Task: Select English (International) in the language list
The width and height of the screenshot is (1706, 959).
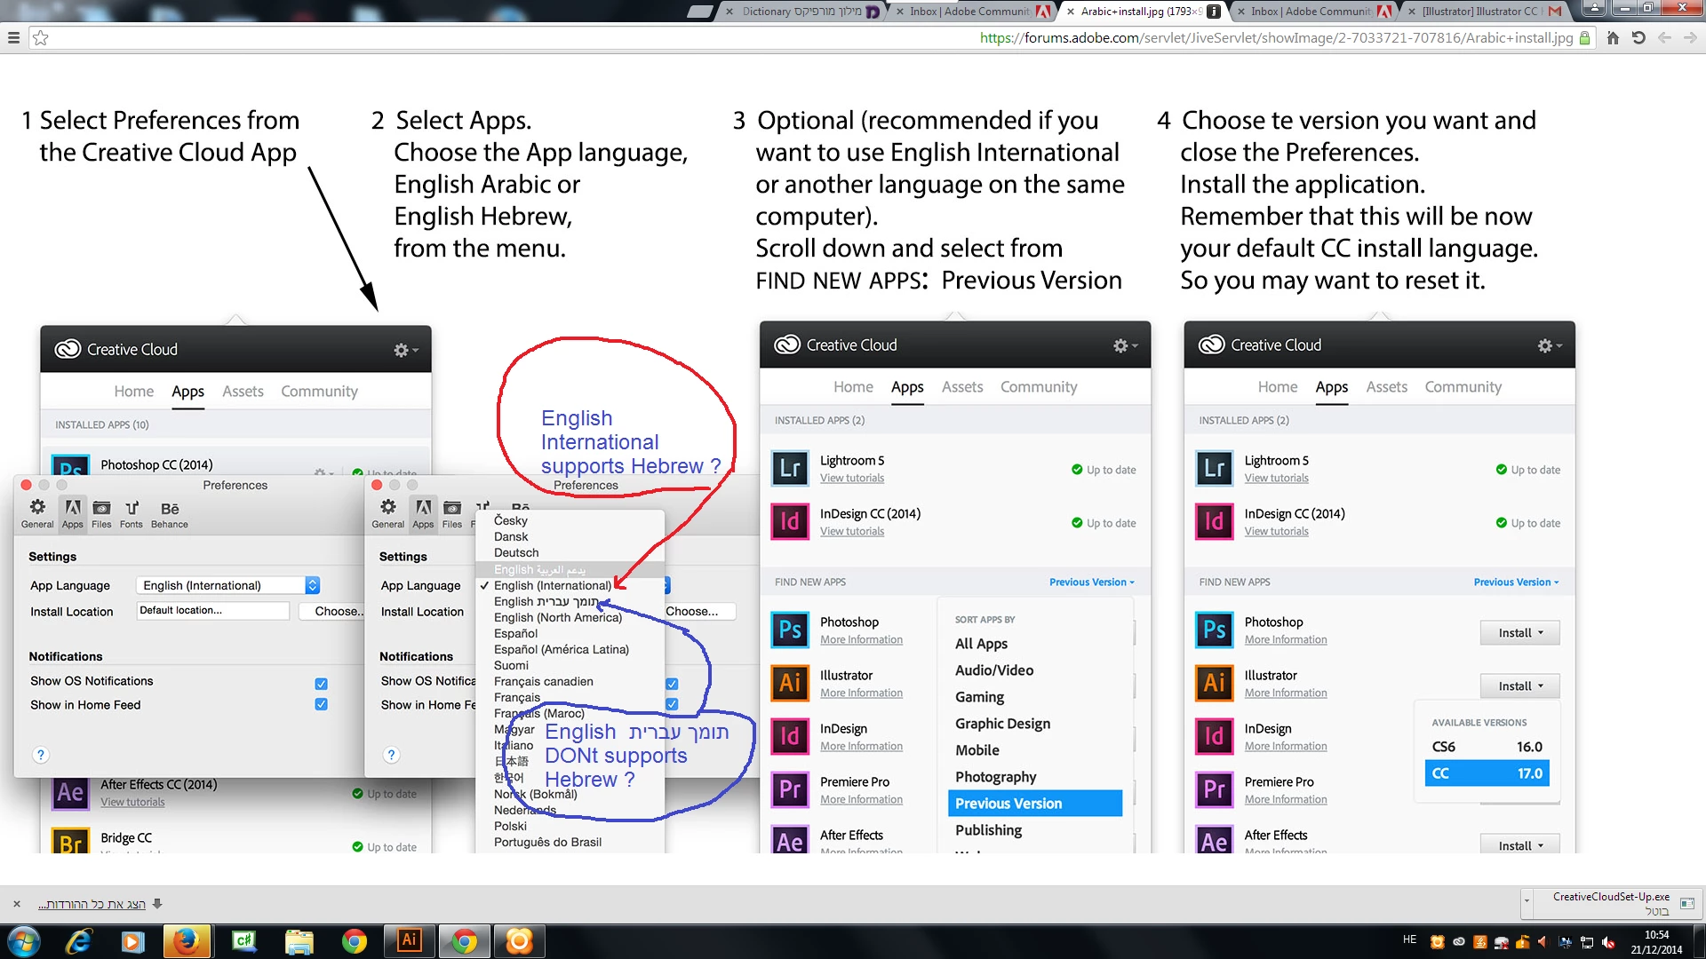Action: click(x=552, y=586)
